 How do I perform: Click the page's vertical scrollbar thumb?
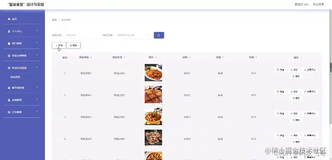point(331,68)
